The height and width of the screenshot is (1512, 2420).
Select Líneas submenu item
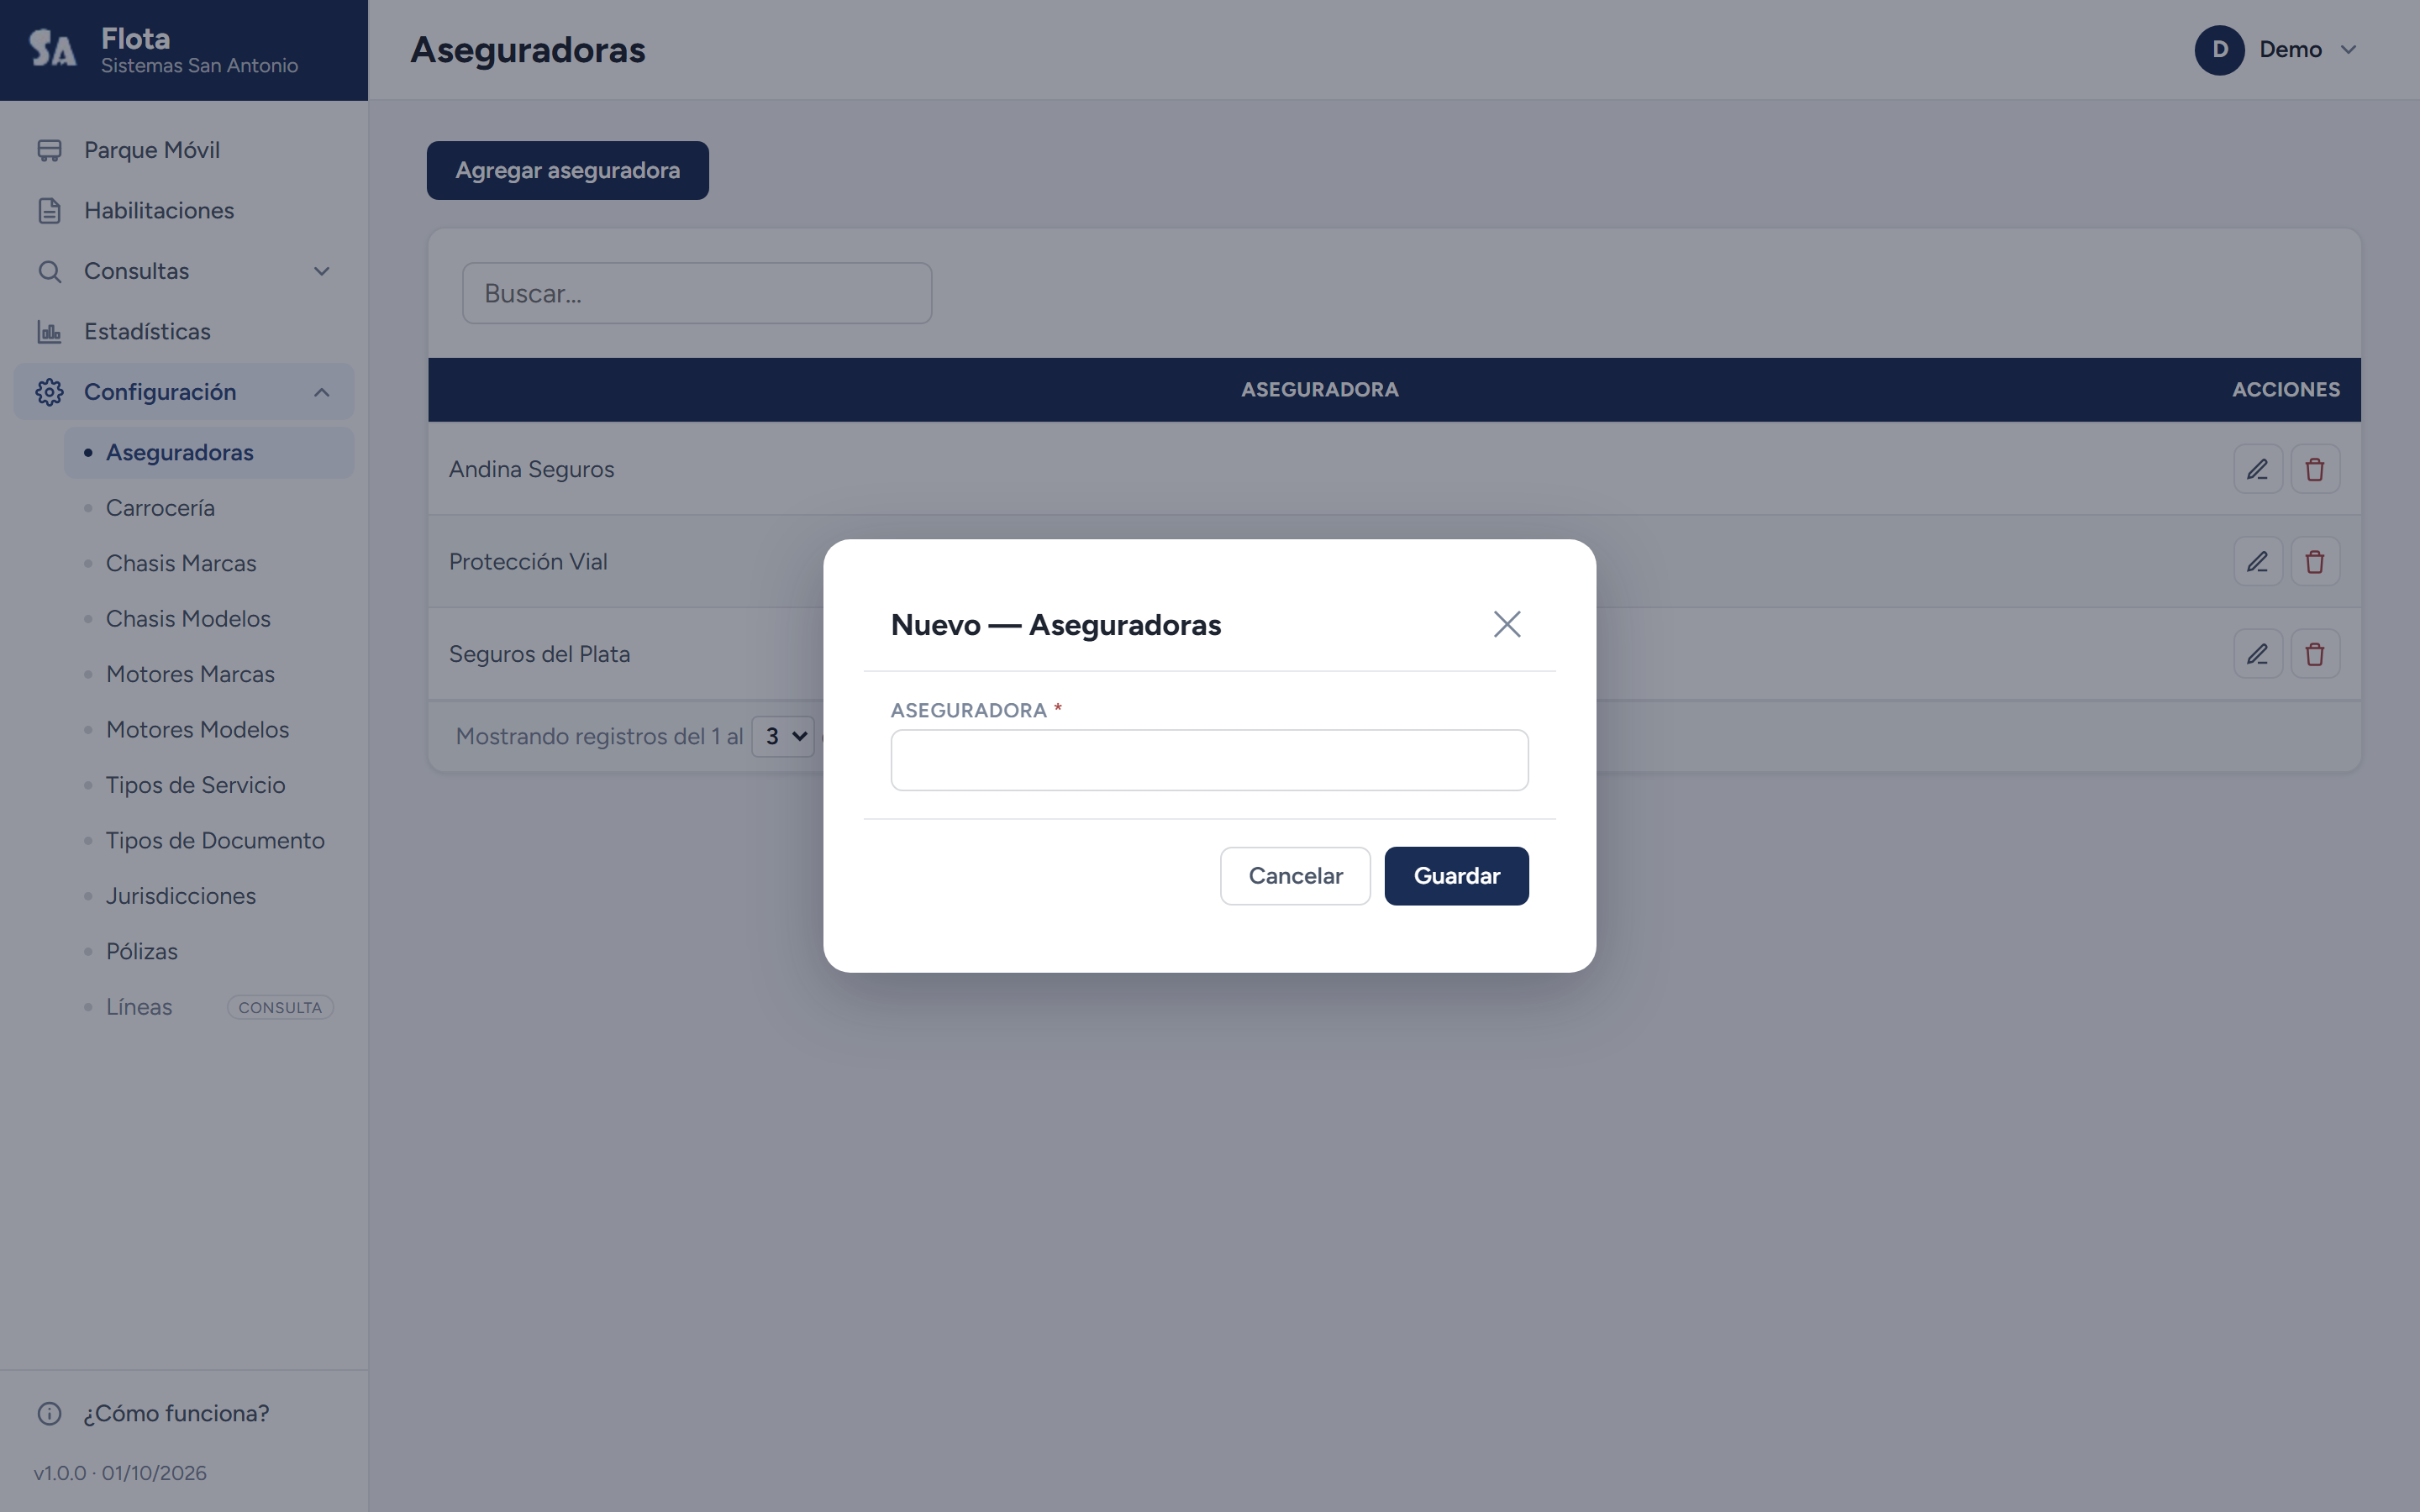point(209,1007)
